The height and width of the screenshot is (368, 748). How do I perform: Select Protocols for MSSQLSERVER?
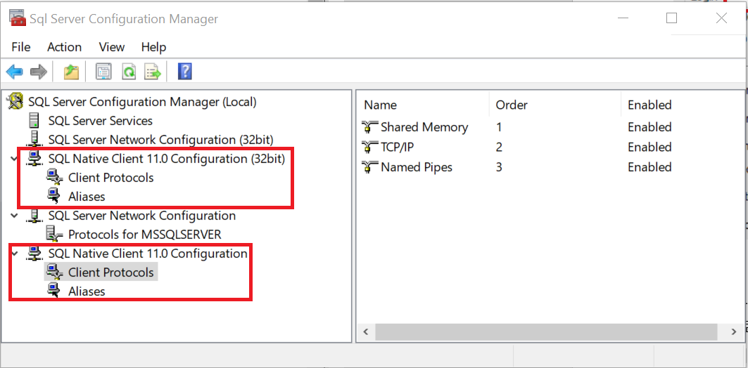tap(144, 235)
